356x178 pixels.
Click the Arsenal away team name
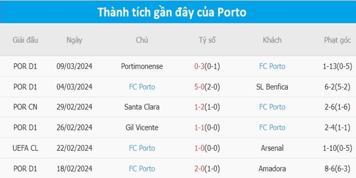pyautogui.click(x=272, y=148)
